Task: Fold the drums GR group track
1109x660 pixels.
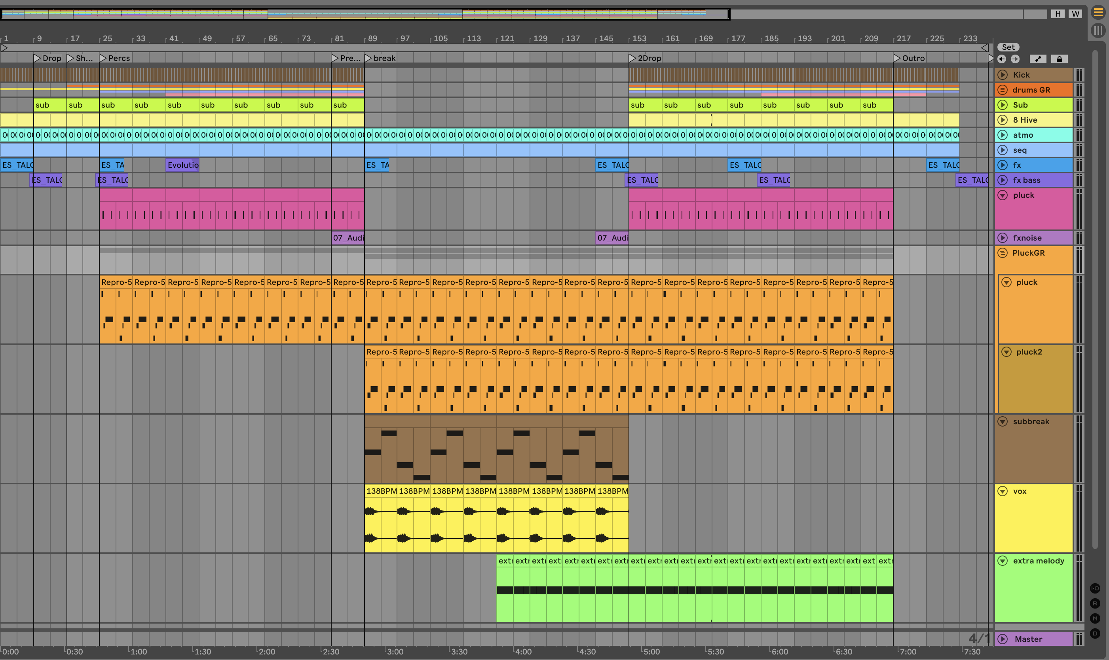Action: click(x=1002, y=90)
